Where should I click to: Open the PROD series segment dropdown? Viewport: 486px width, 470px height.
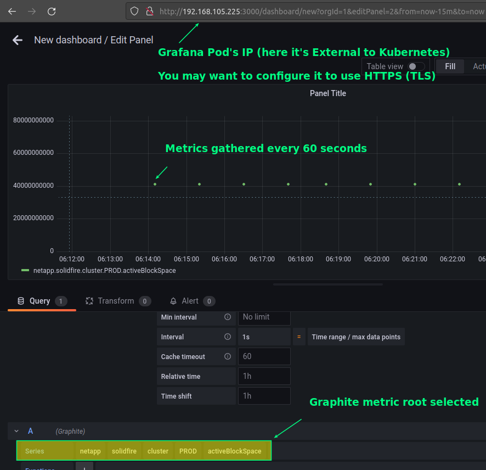pos(188,451)
